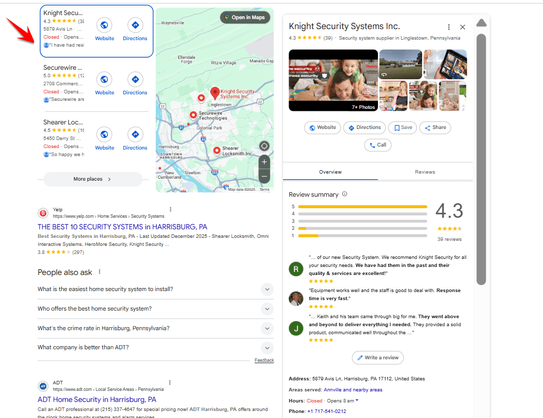Click the show-your-location icon on the map
The height and width of the screenshot is (418, 543).
(x=264, y=146)
